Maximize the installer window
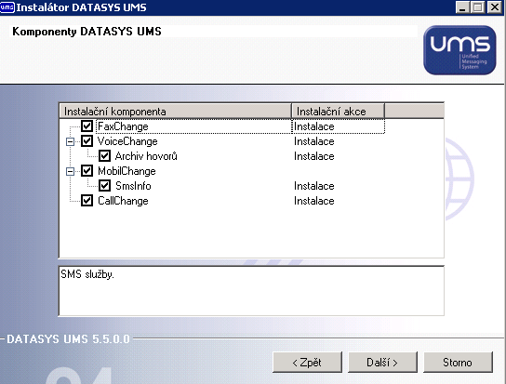Image resolution: width=506 pixels, height=384 pixels. (x=477, y=7)
